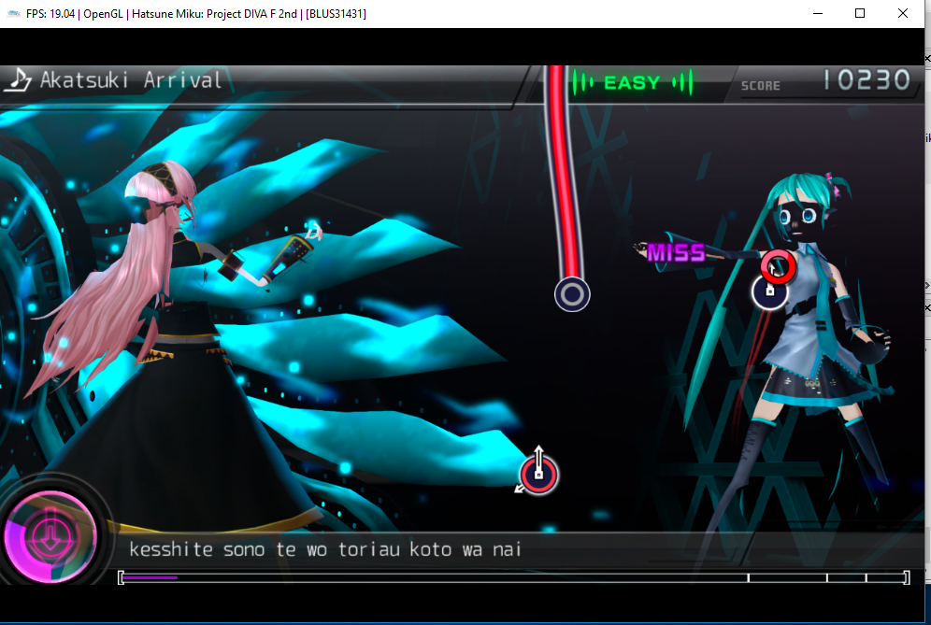Click the Akatsuki Arrival song title
This screenshot has height=625, width=931.
click(131, 80)
